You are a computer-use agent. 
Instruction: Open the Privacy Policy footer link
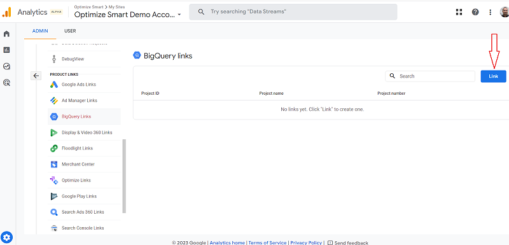[x=306, y=242]
